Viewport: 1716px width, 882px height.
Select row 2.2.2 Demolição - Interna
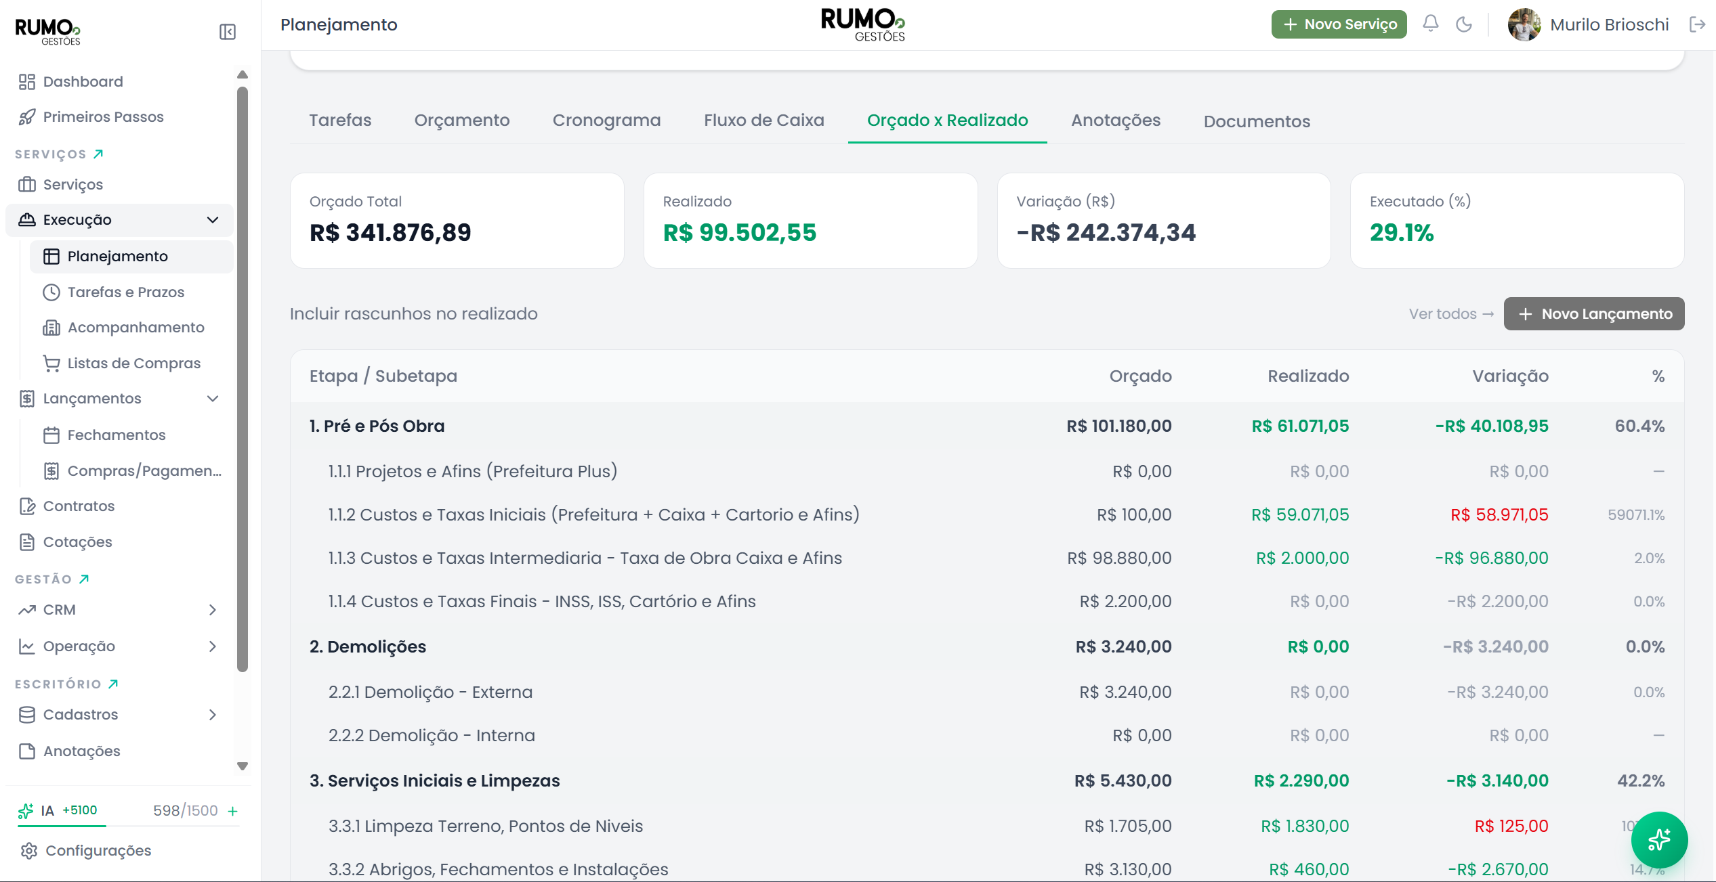[x=986, y=735]
